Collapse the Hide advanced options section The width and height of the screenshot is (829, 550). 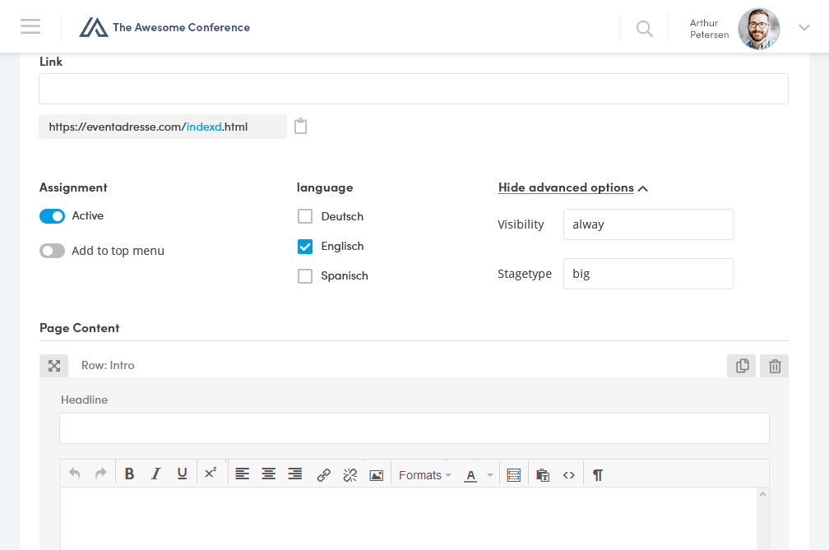pos(572,188)
